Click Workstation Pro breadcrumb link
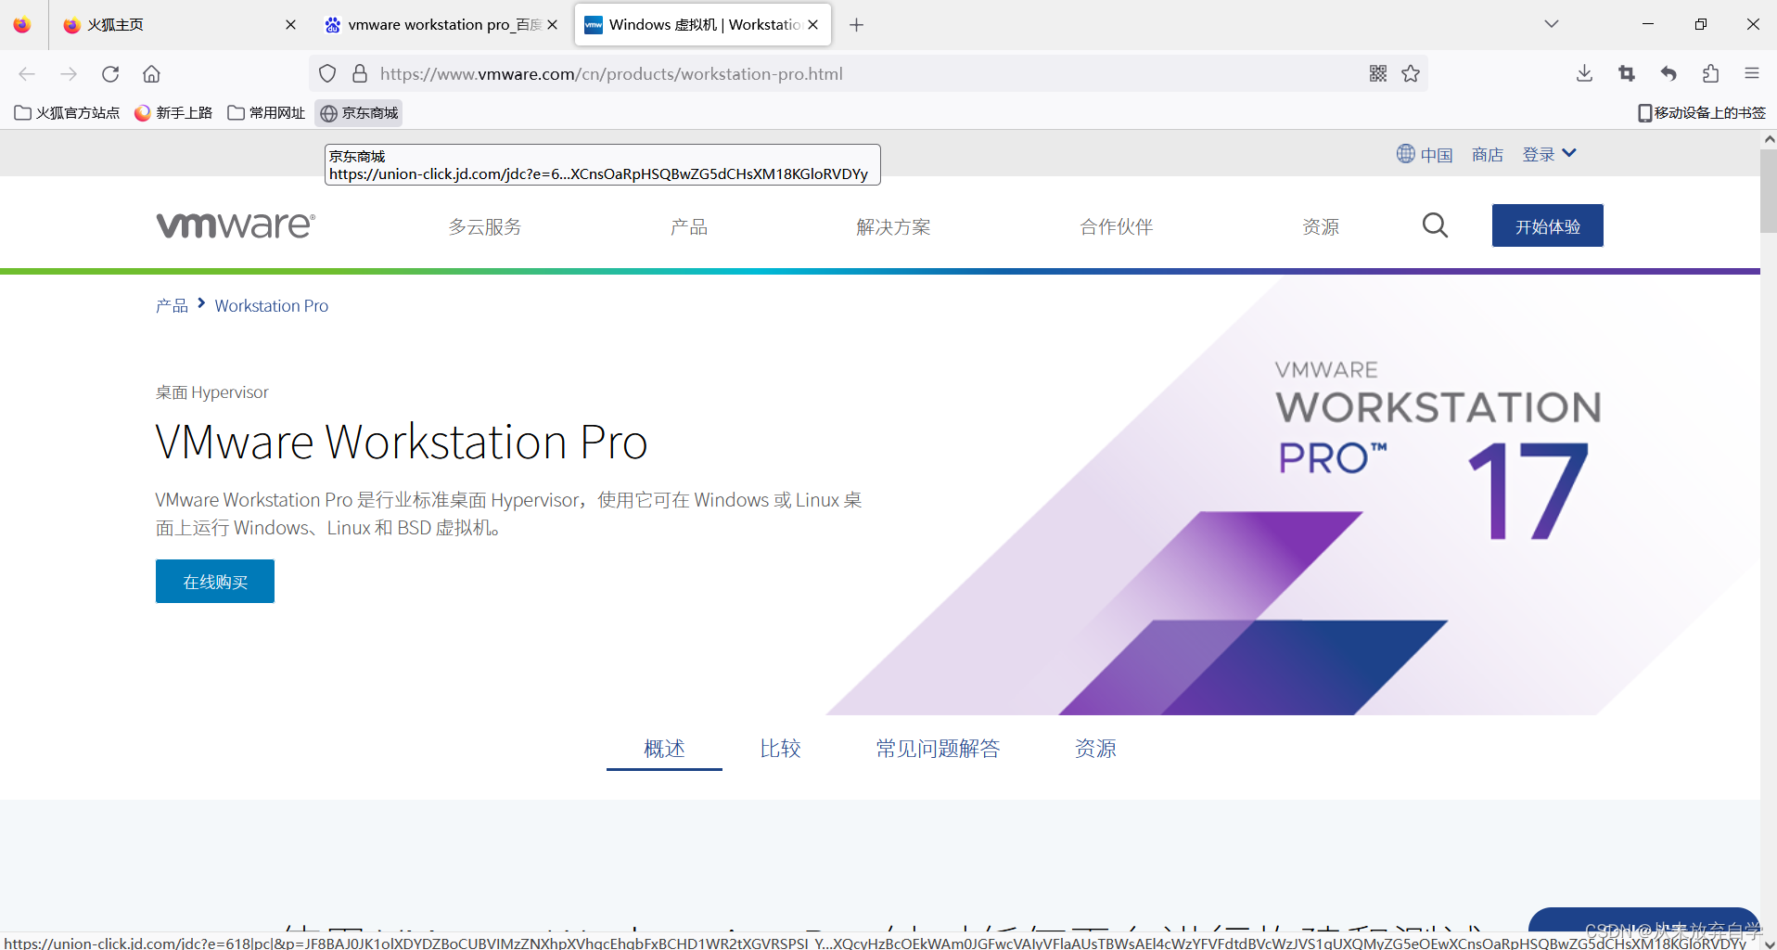This screenshot has width=1777, height=950. tap(272, 306)
